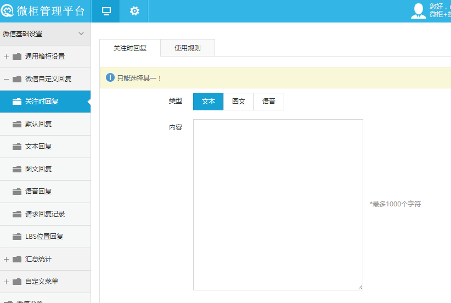Click the blue info icon in notice bar
Screen dimensions: 451x303
(x=110, y=78)
